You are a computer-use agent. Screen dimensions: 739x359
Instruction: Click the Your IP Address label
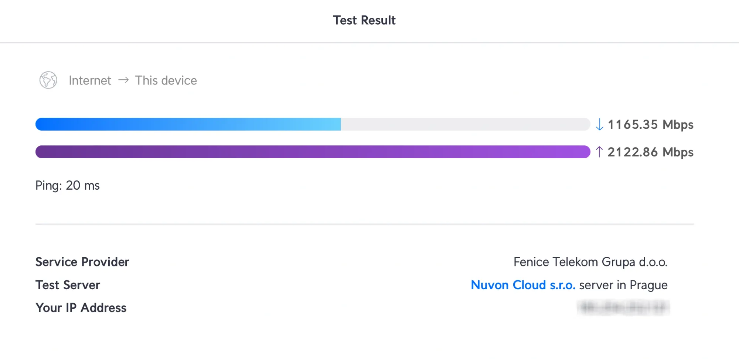pyautogui.click(x=81, y=308)
